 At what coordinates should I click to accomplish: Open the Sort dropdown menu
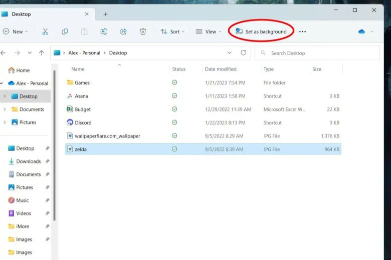point(172,31)
